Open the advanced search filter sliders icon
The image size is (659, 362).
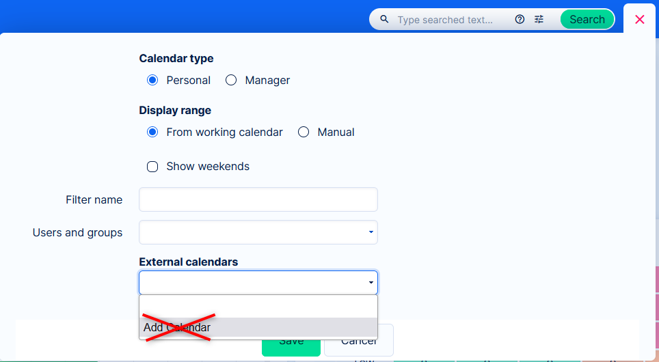[x=539, y=20]
